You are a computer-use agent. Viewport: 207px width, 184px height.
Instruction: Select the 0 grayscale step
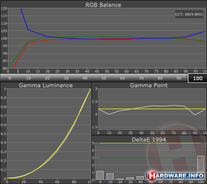[x=9, y=78]
